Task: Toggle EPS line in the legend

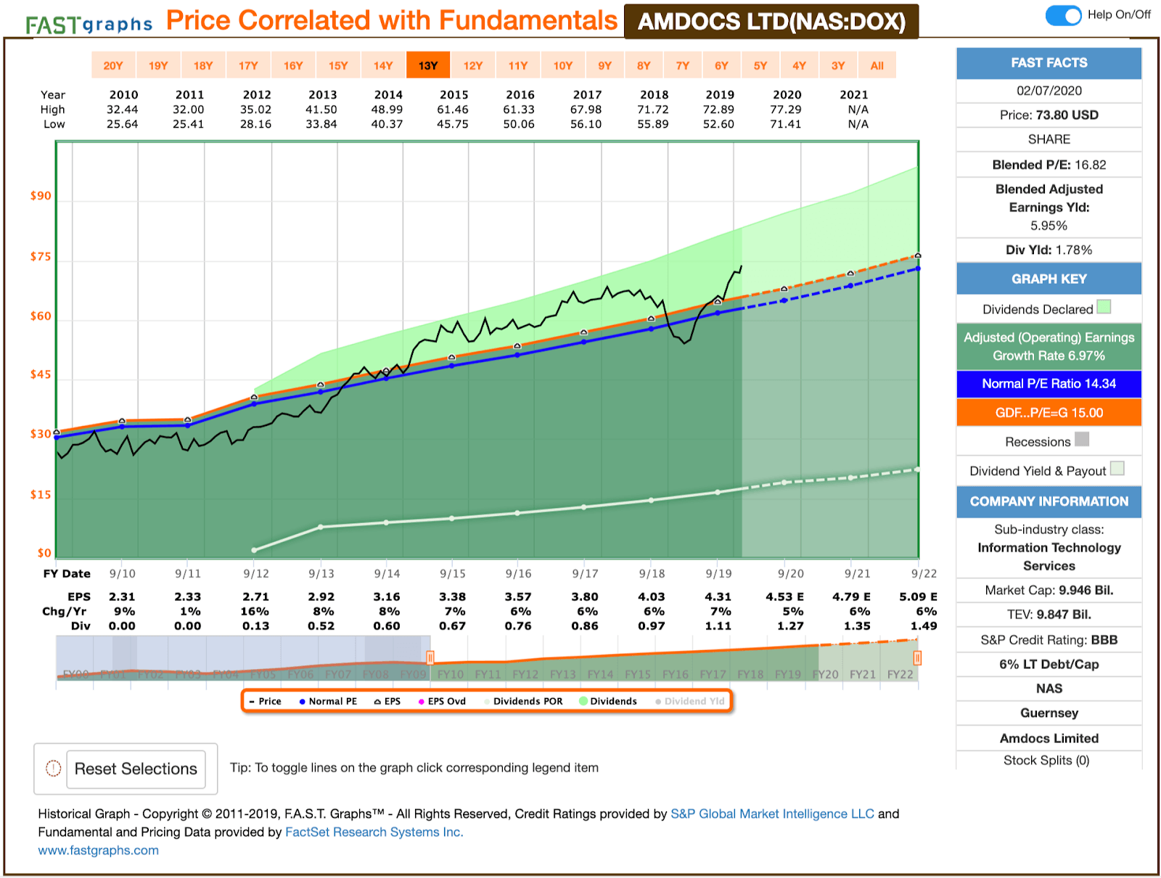Action: coord(387,702)
